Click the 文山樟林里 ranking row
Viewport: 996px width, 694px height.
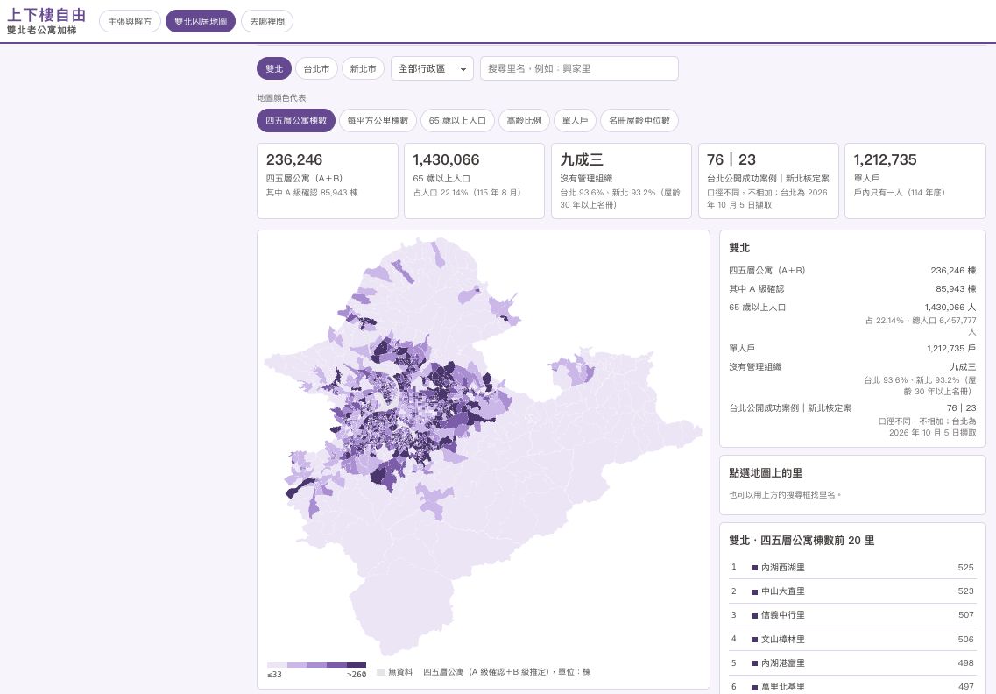point(853,640)
